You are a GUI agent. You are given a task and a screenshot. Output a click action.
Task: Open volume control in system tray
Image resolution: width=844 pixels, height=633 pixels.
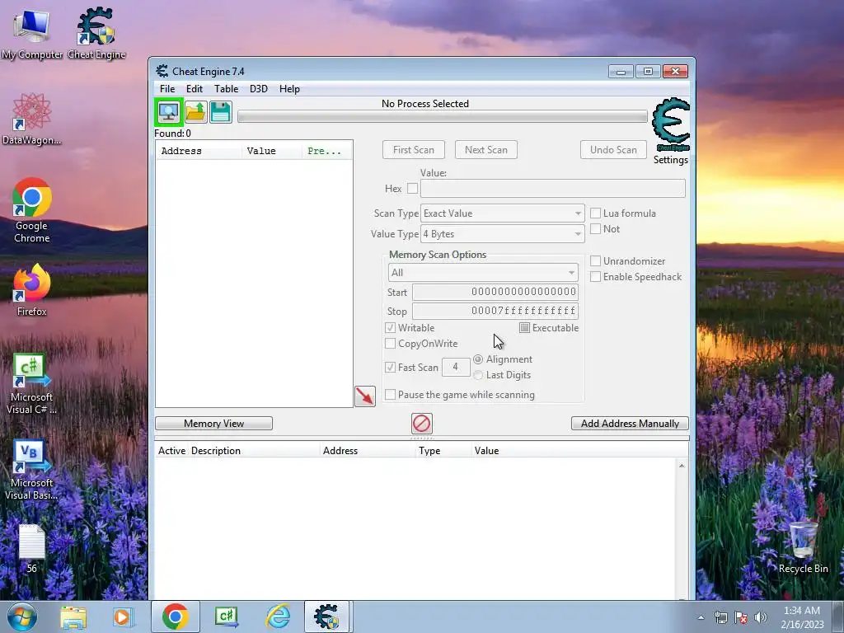761,618
